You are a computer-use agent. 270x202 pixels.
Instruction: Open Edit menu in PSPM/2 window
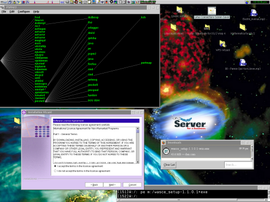click(12, 11)
